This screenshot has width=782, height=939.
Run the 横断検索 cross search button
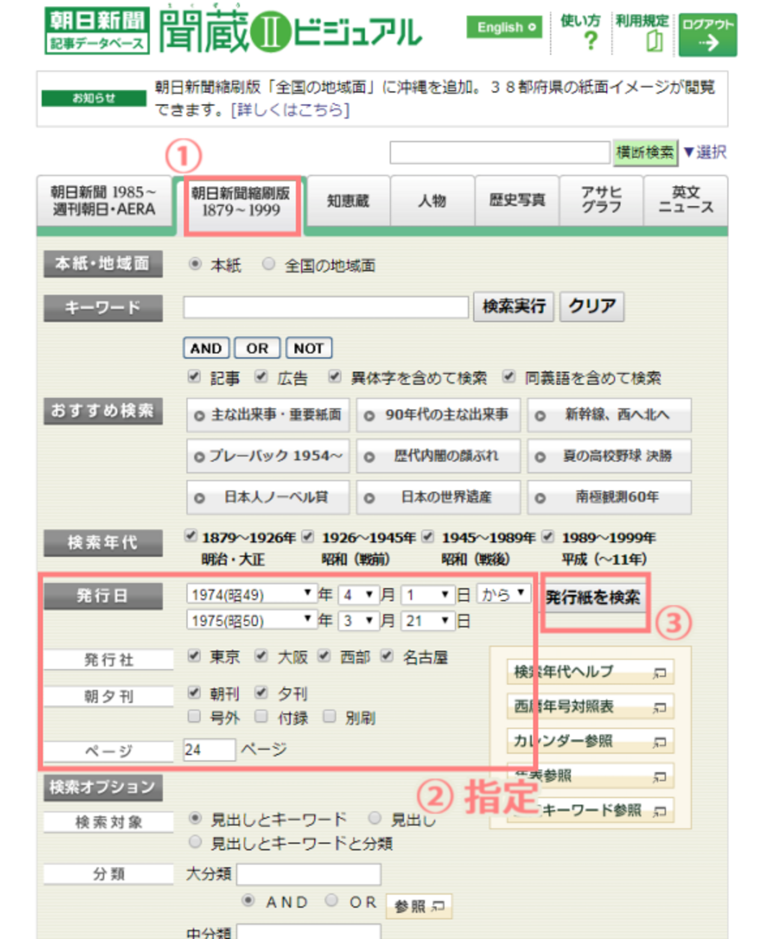click(645, 152)
